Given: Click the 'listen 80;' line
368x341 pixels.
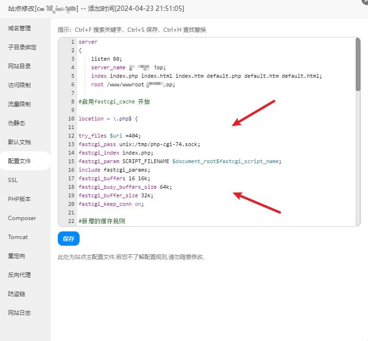Looking at the screenshot, I should coord(107,59).
